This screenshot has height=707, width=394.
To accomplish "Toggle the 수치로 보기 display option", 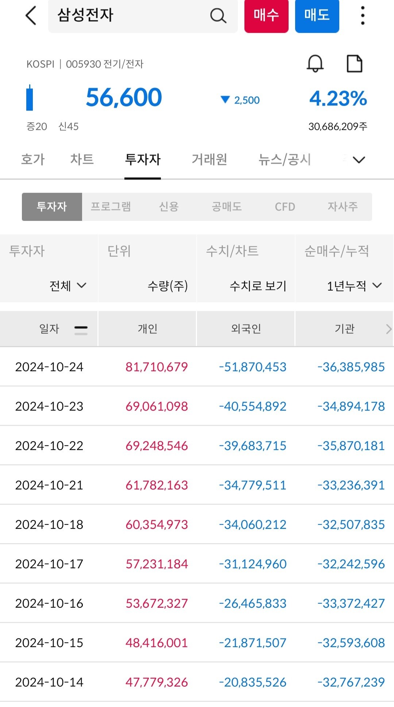I will [258, 285].
